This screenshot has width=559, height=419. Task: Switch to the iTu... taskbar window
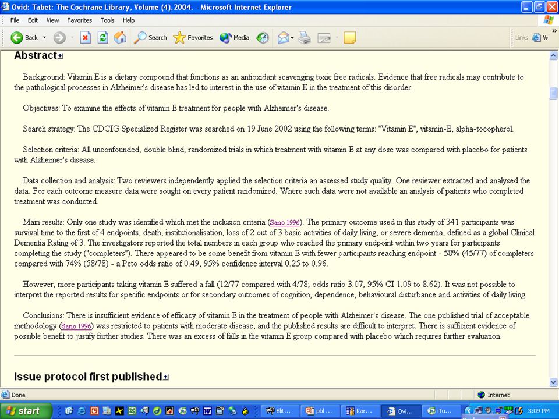click(x=440, y=411)
